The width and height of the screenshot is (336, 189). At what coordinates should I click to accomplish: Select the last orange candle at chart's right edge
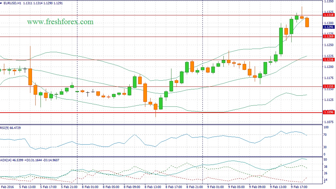(307, 22)
